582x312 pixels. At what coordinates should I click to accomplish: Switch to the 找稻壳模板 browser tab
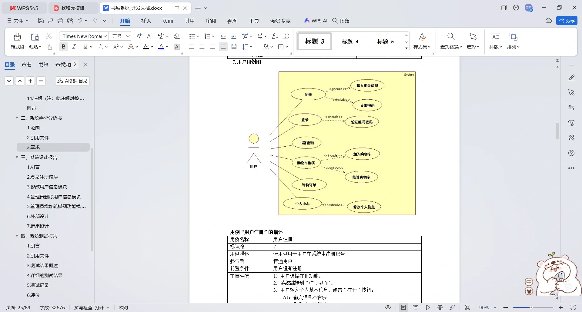(x=73, y=8)
